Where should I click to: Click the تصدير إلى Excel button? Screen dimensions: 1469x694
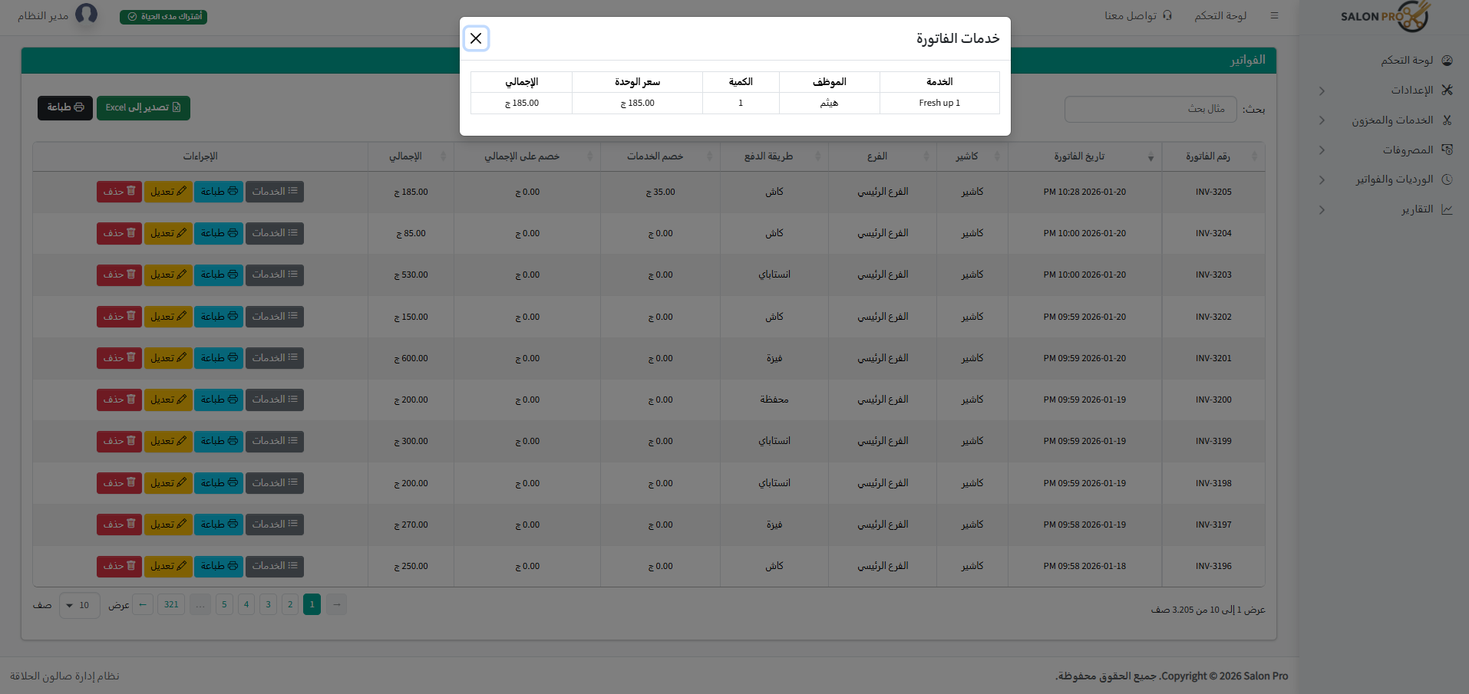pyautogui.click(x=143, y=107)
